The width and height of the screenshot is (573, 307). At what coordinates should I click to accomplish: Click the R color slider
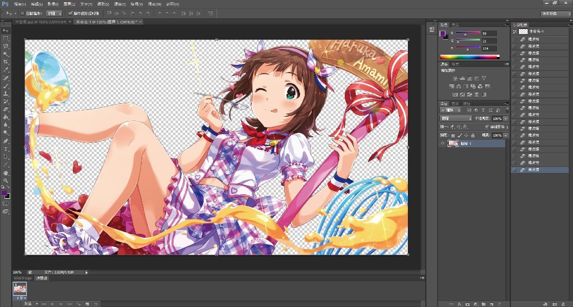point(468,33)
